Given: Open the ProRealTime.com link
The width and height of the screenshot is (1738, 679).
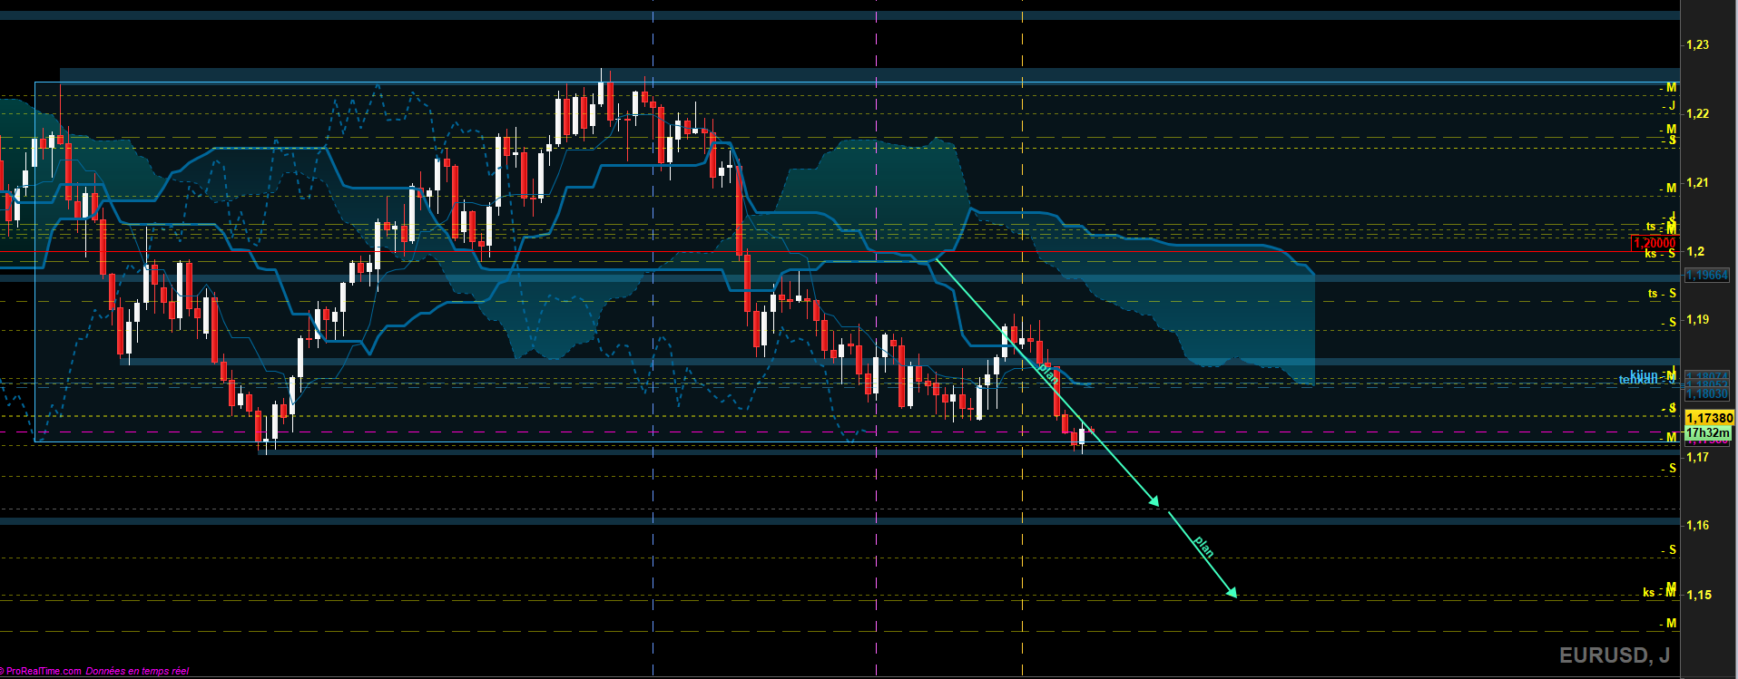Looking at the screenshot, I should click(43, 671).
